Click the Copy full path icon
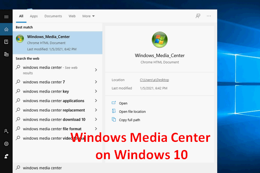Image resolution: width=260 pixels, height=173 pixels. (114, 119)
